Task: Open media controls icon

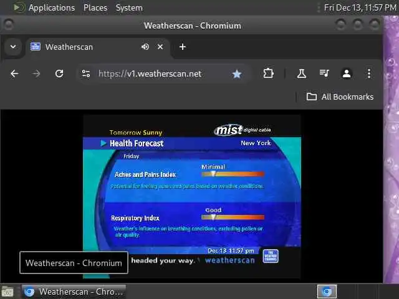Action: coord(324,74)
